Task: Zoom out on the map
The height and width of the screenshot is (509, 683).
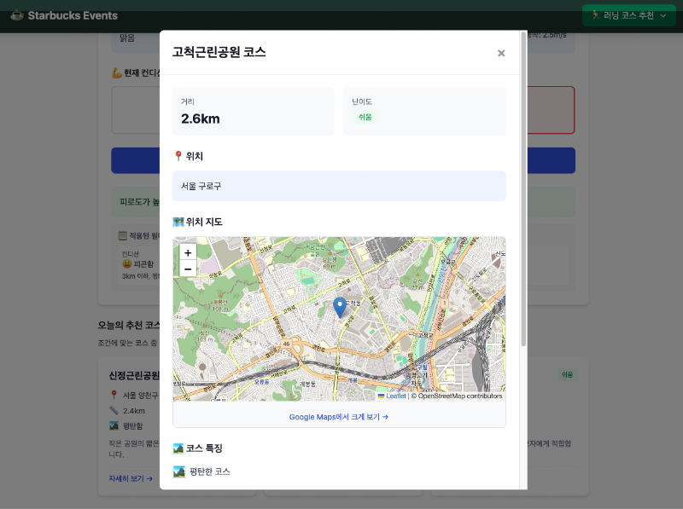Action: 188,269
